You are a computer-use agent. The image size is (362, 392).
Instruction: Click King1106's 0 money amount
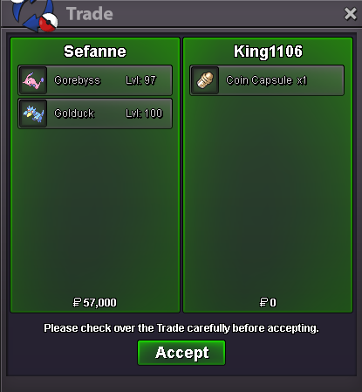point(268,303)
